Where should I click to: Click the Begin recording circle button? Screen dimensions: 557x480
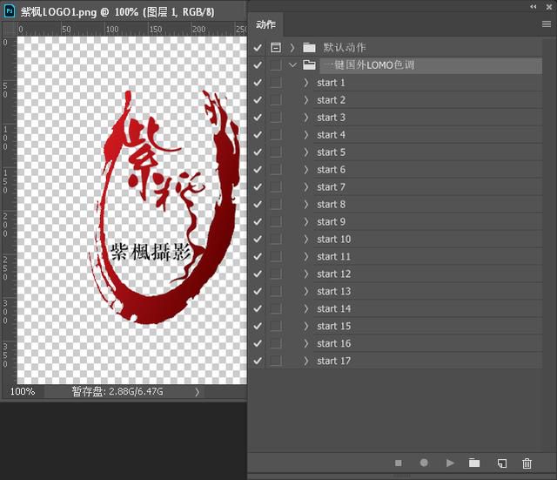tap(424, 463)
